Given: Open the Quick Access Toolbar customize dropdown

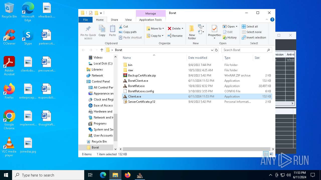Looking at the screenshot, I should (101, 13).
